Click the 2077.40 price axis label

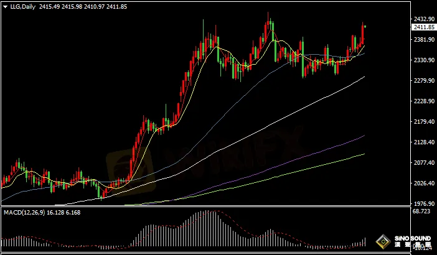[x=423, y=163]
